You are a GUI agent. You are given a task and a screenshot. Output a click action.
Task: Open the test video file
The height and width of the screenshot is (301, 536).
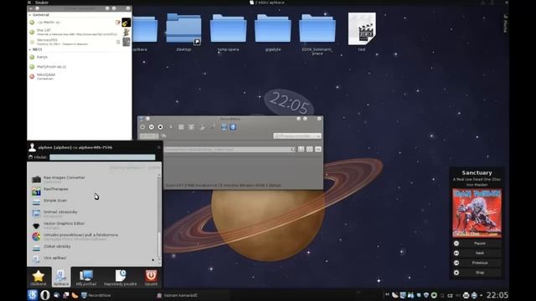(x=362, y=33)
